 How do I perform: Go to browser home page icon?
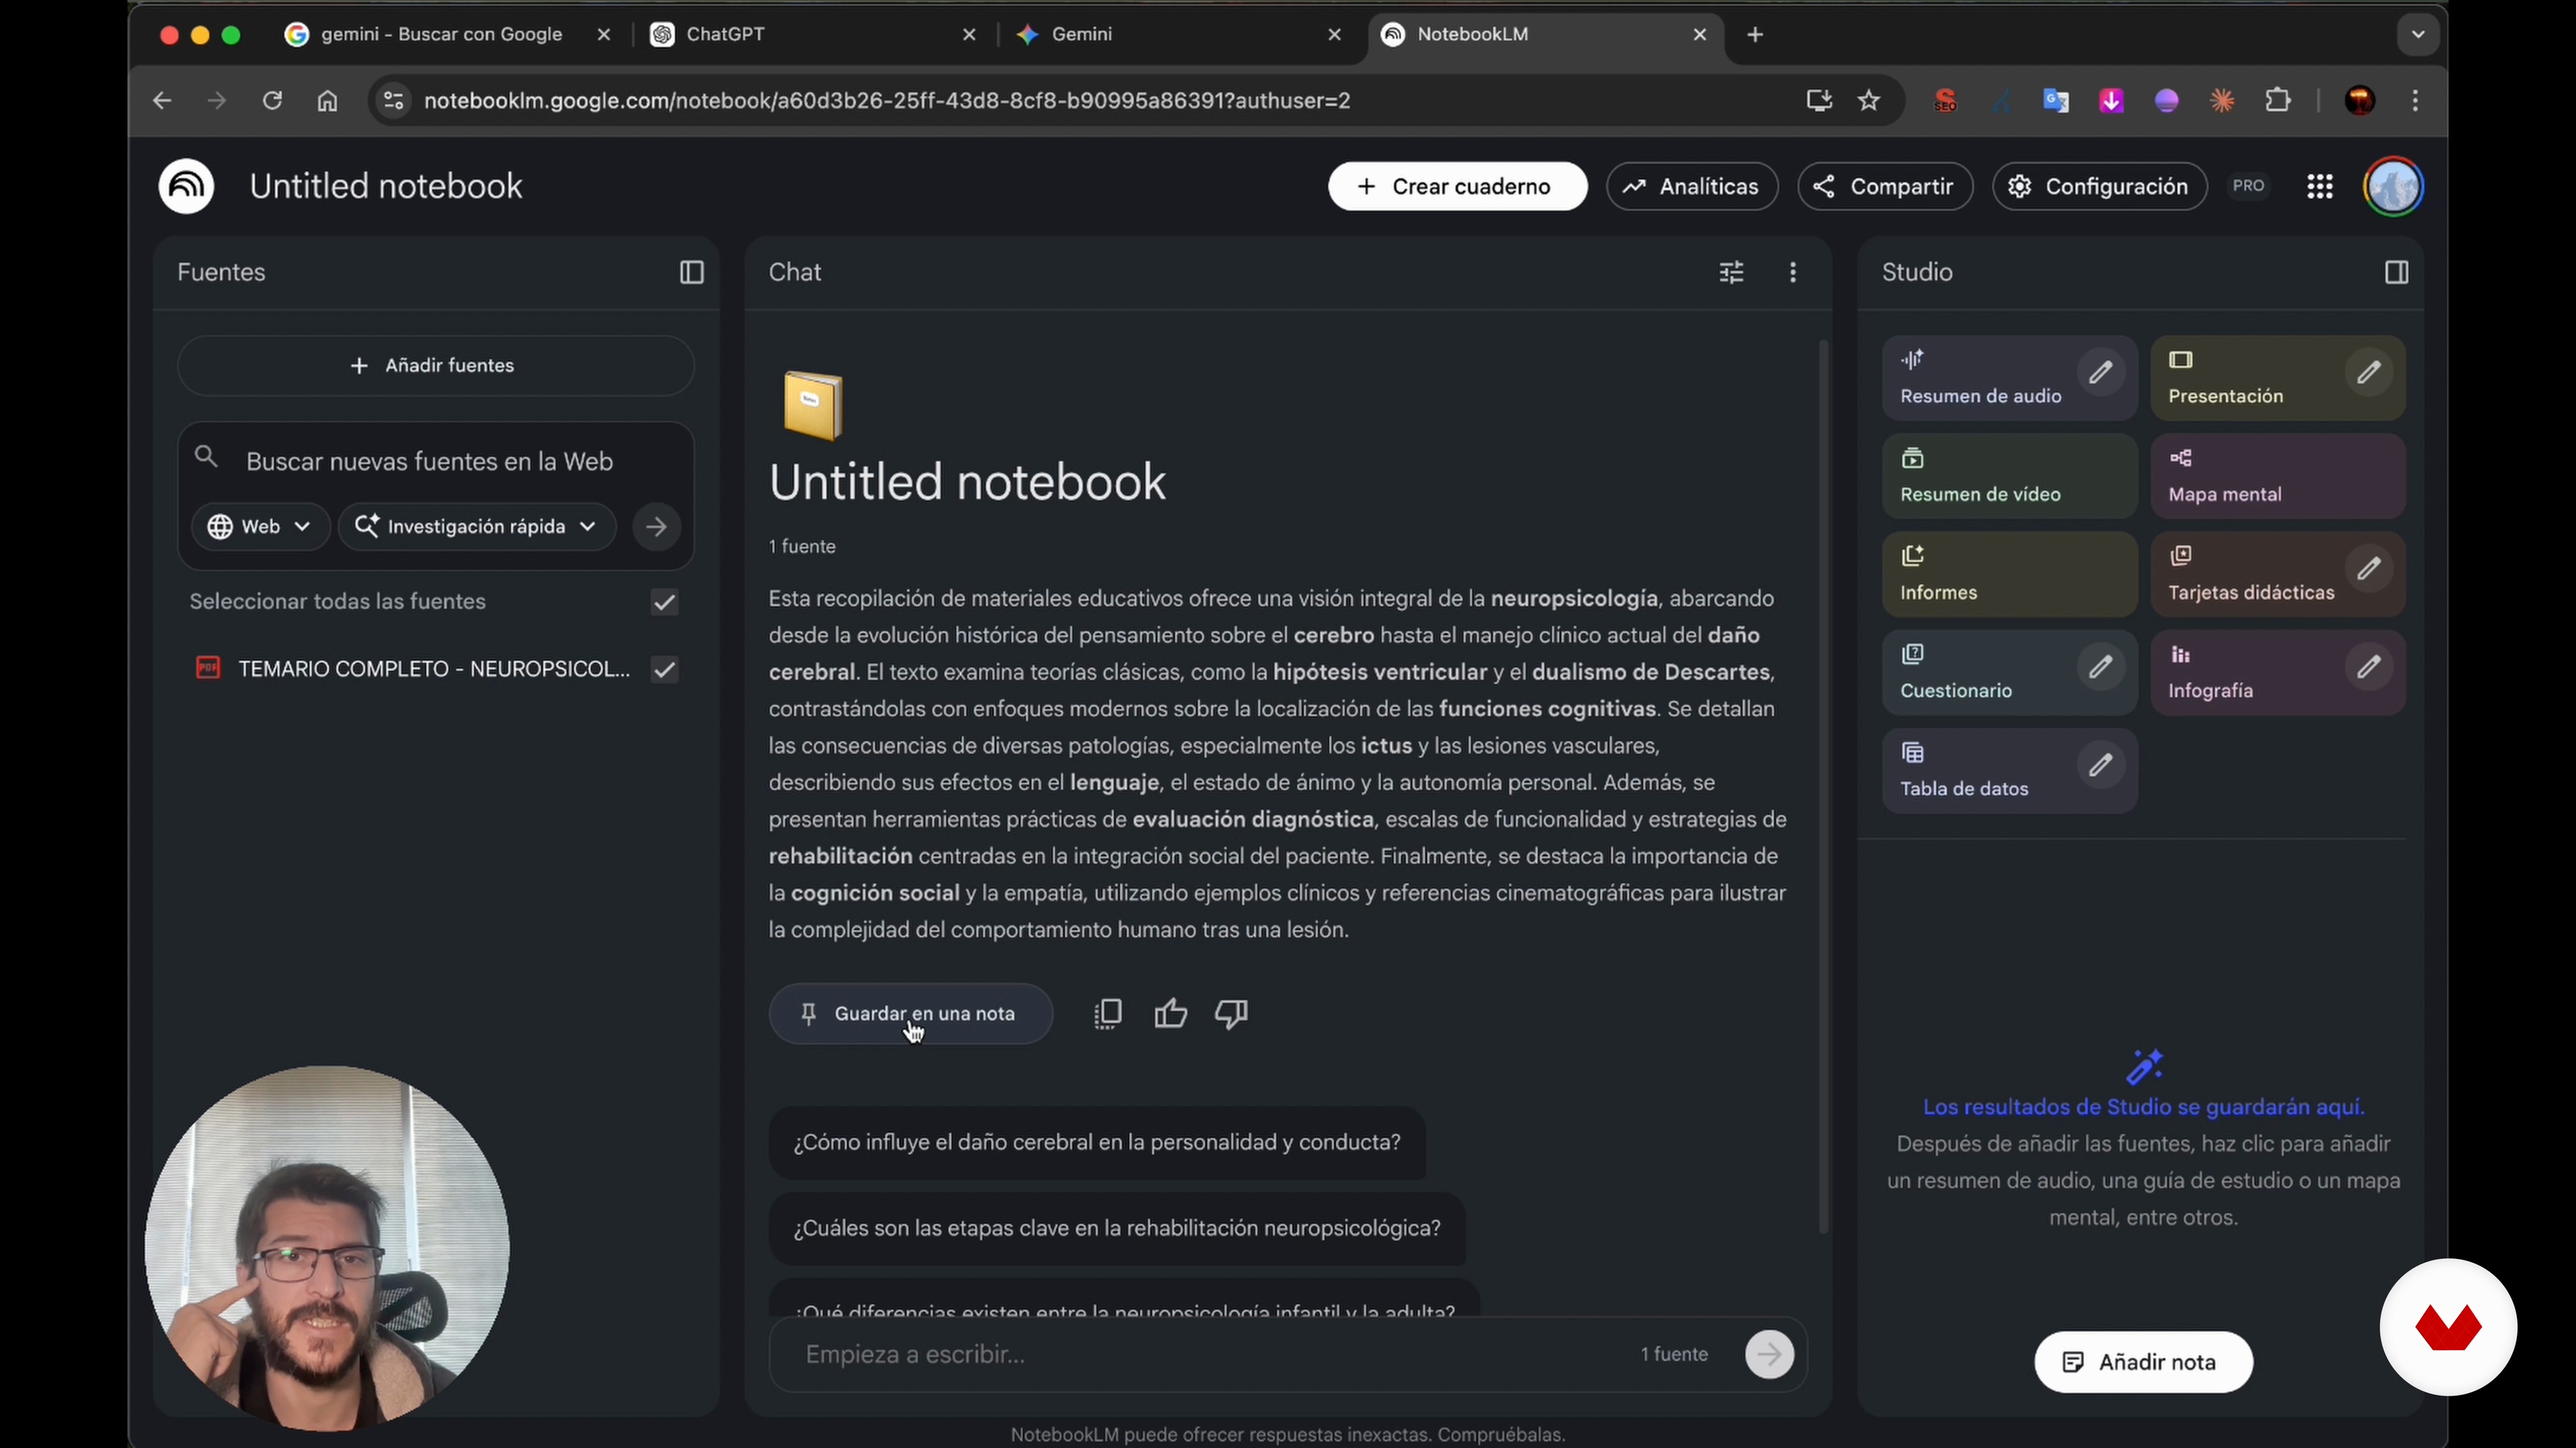pos(327,100)
